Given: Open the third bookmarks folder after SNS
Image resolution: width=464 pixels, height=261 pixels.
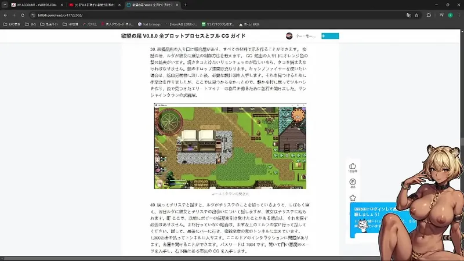Looking at the screenshot, I should (x=49, y=24).
